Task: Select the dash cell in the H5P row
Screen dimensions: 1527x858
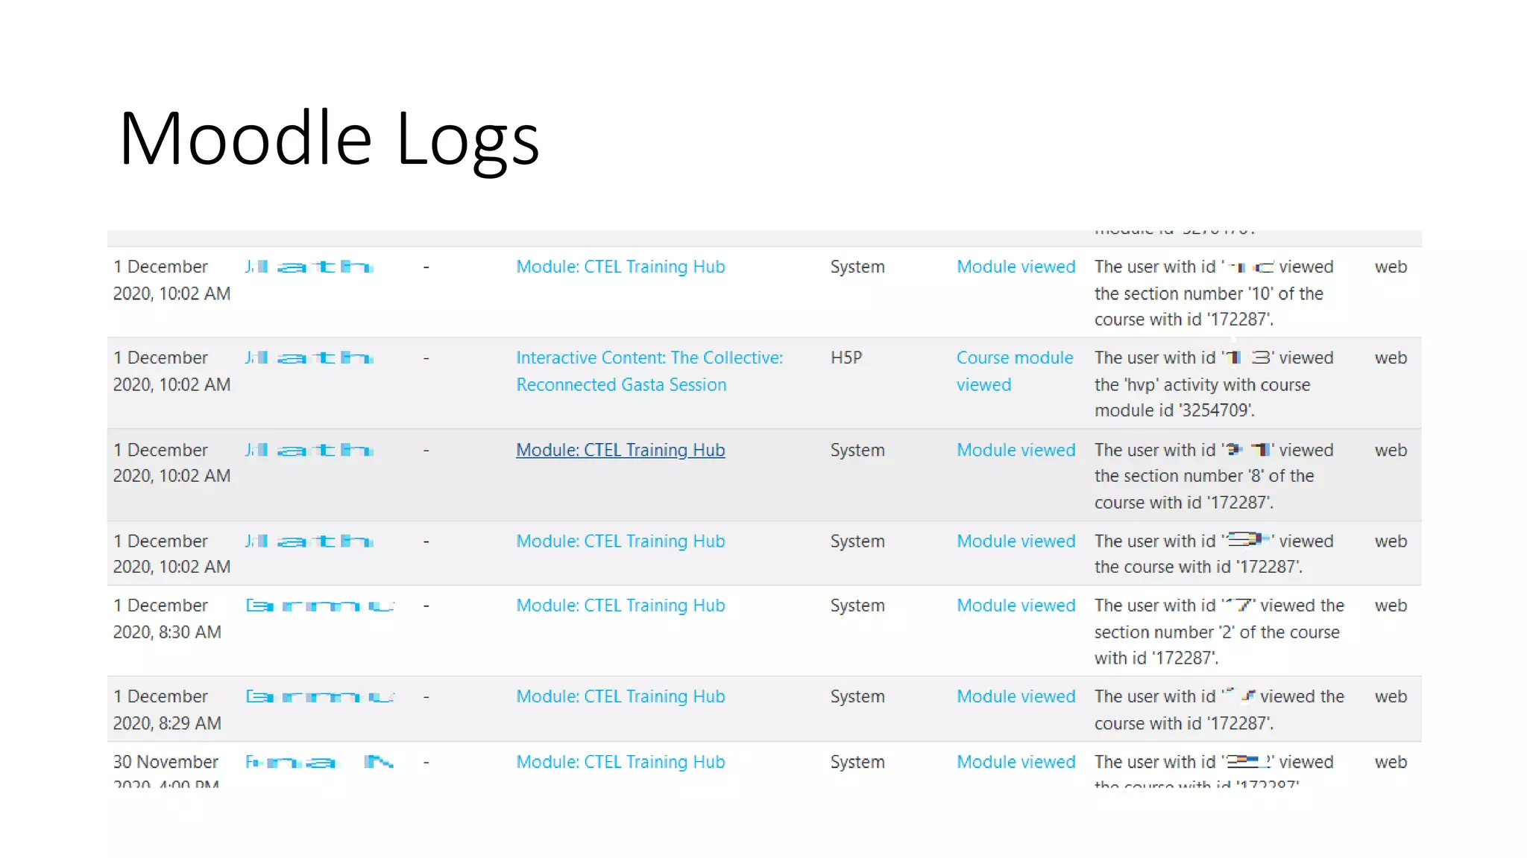Action: (426, 358)
